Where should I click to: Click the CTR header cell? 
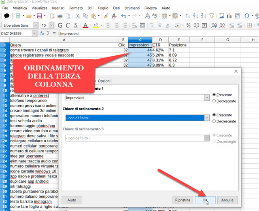[x=160, y=45]
